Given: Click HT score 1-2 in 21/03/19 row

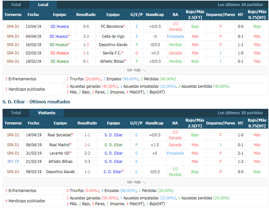Looking at the screenshot, I should coord(241,161).
